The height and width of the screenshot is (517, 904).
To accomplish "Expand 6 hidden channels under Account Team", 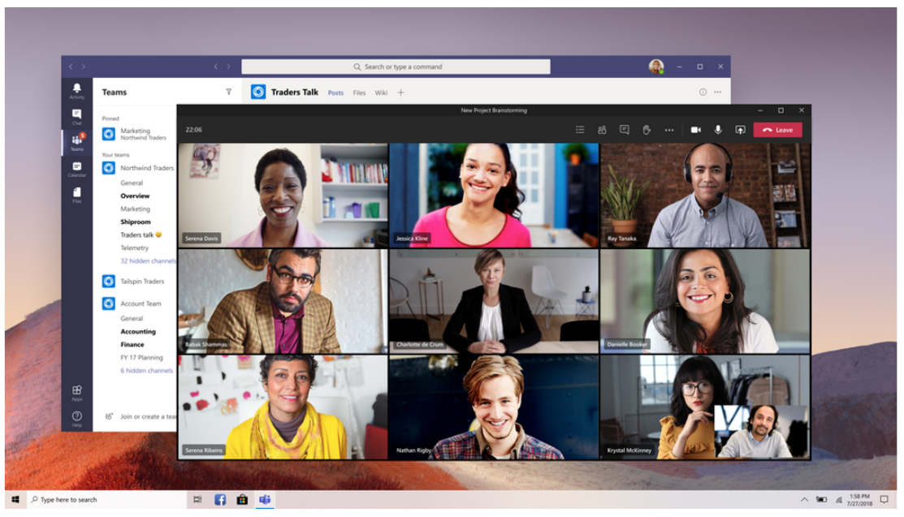I will tap(146, 371).
